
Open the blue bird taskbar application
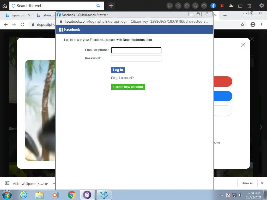(104, 195)
